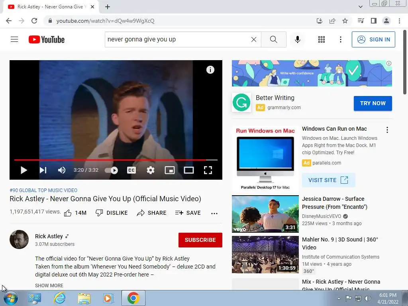Viewport: 408px width, 306px height.
Task: Reload the YouTube page
Action: point(34,21)
